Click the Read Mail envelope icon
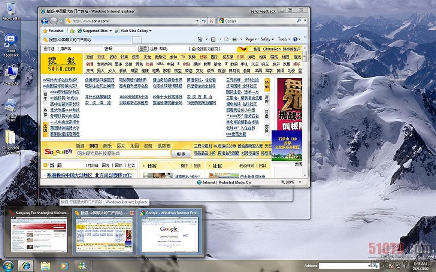This screenshot has height=272, width=436. click(227, 39)
